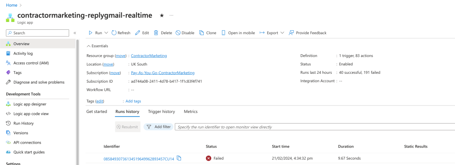Screen dimensions: 455x165
Task: Click the Home breadcrumb link
Action: point(11,5)
